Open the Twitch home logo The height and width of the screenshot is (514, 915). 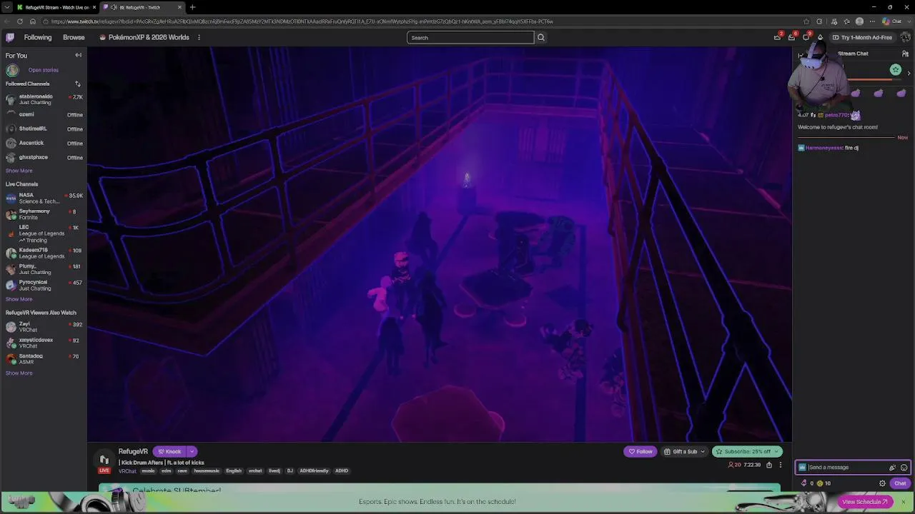[10, 37]
